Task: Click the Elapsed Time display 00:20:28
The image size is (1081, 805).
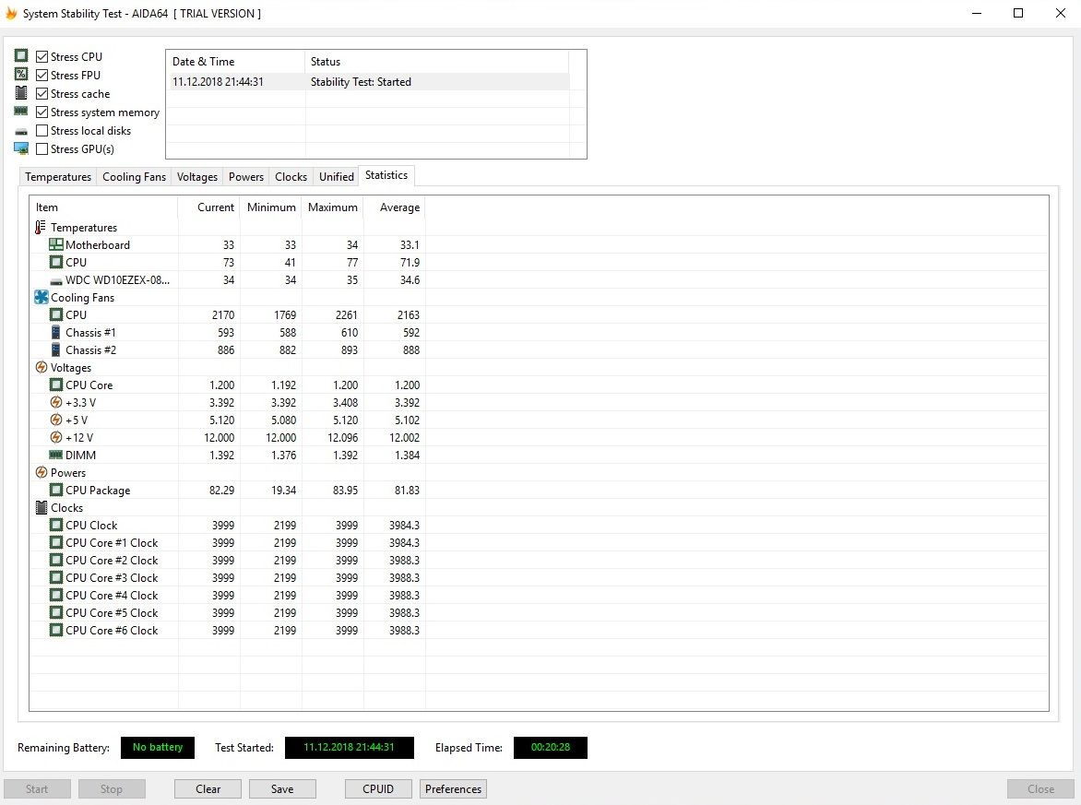Action: pyautogui.click(x=550, y=747)
